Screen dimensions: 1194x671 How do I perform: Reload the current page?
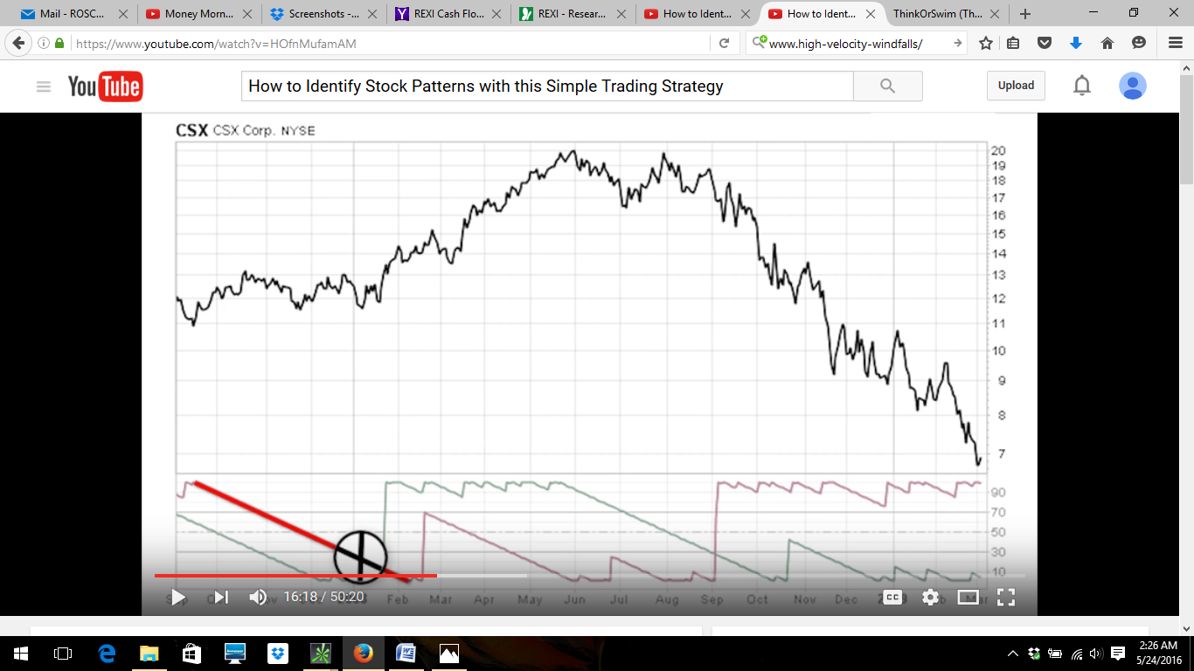(724, 44)
